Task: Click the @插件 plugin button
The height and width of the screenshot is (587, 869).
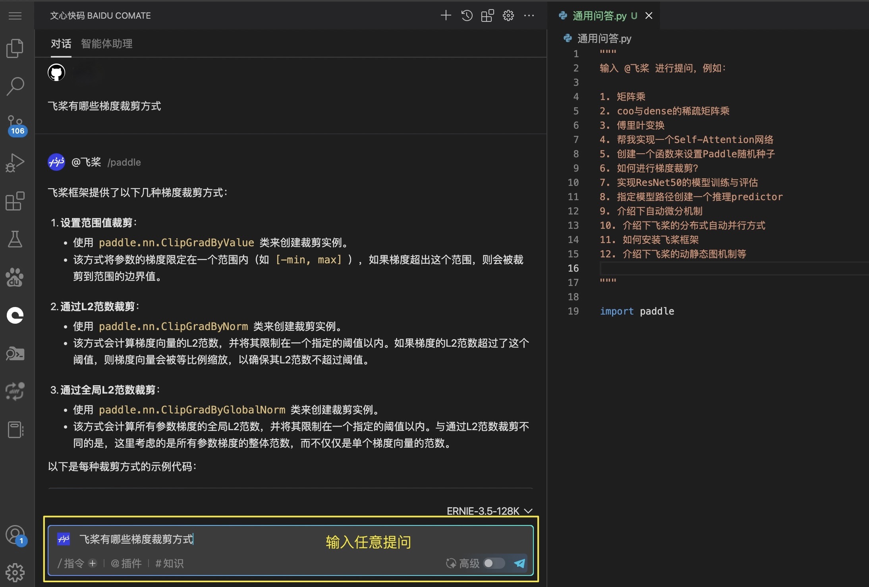Action: tap(126, 563)
